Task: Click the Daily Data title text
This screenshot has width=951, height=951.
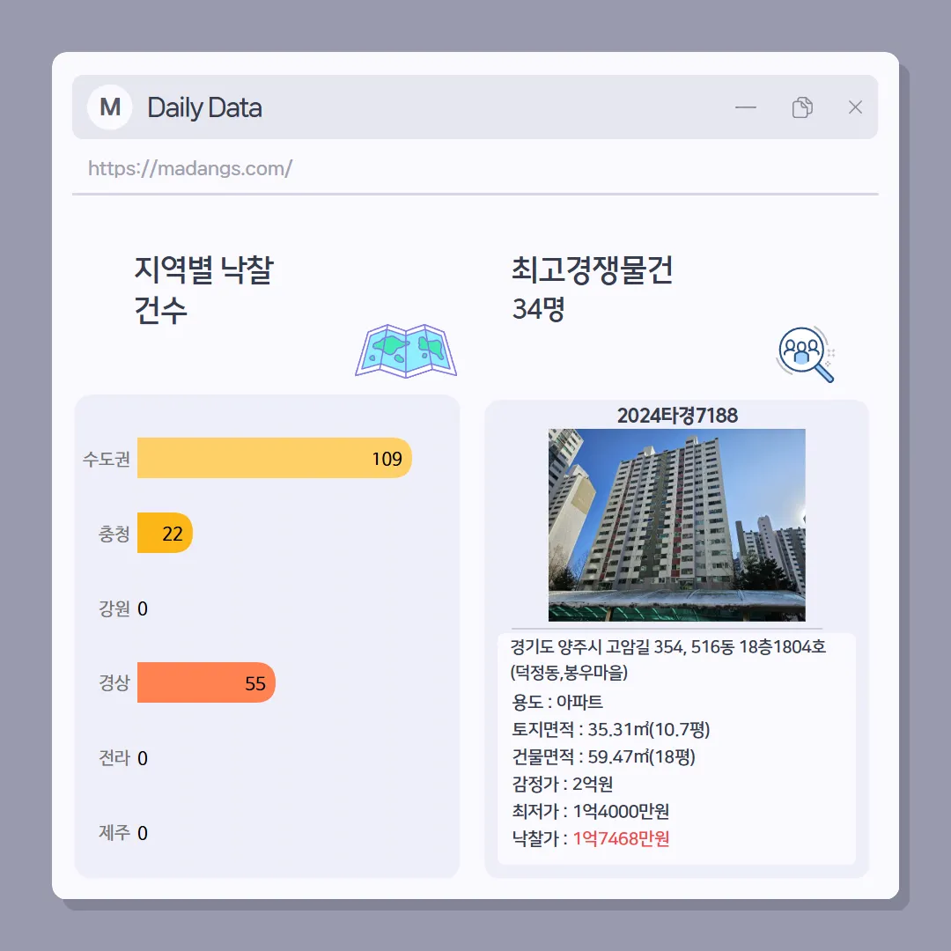Action: (x=204, y=108)
